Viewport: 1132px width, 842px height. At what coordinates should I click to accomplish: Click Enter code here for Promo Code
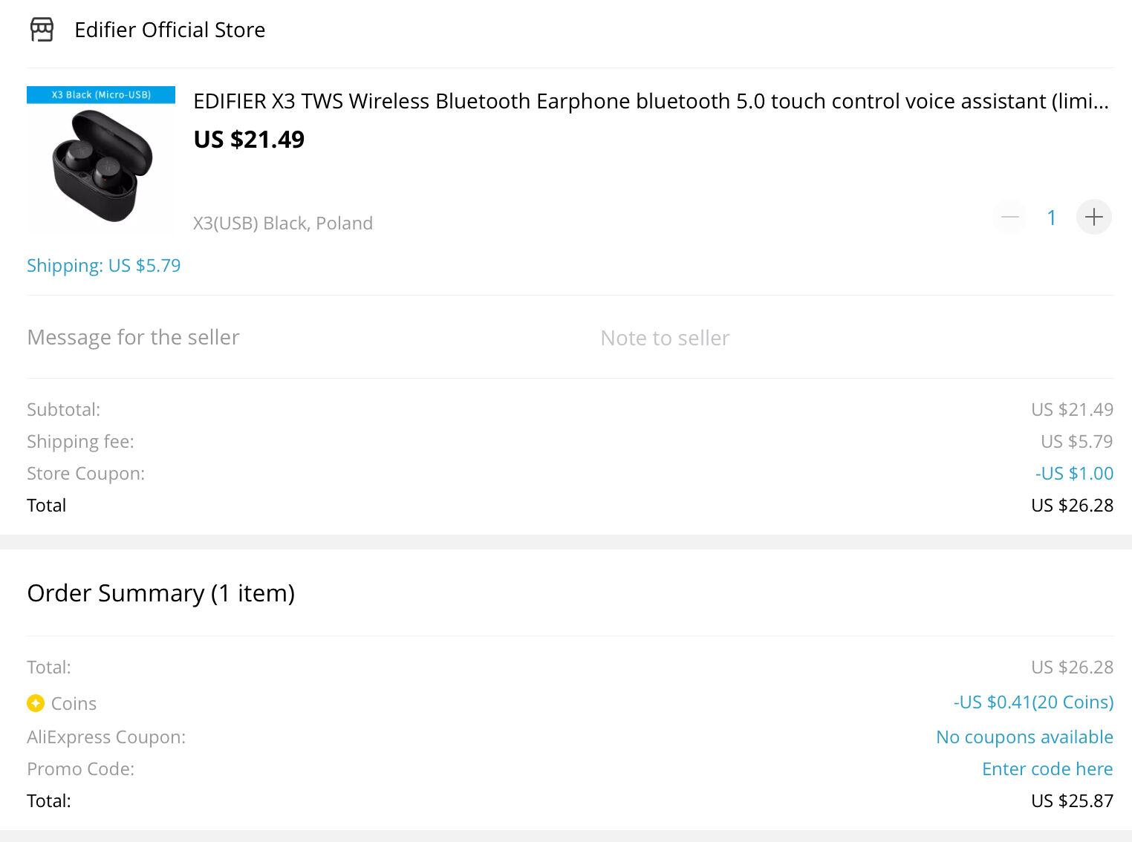click(1047, 768)
